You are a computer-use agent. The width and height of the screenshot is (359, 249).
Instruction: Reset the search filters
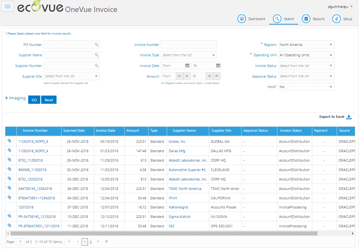(49, 99)
